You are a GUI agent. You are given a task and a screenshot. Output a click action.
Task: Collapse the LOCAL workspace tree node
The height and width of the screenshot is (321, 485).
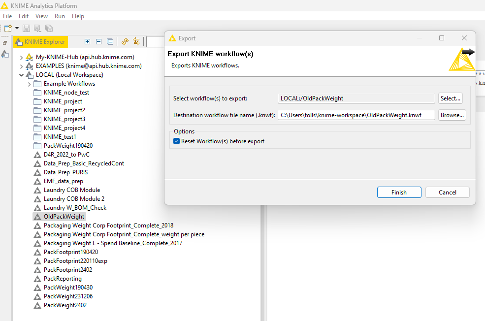21,75
